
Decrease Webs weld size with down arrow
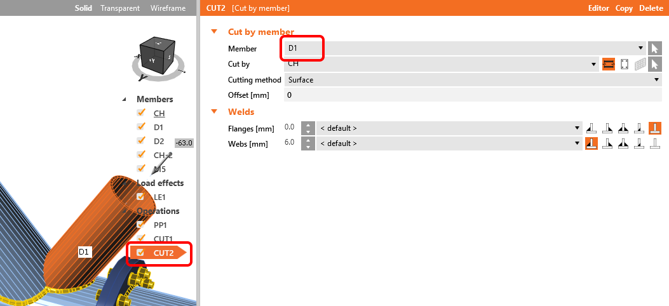(x=308, y=147)
